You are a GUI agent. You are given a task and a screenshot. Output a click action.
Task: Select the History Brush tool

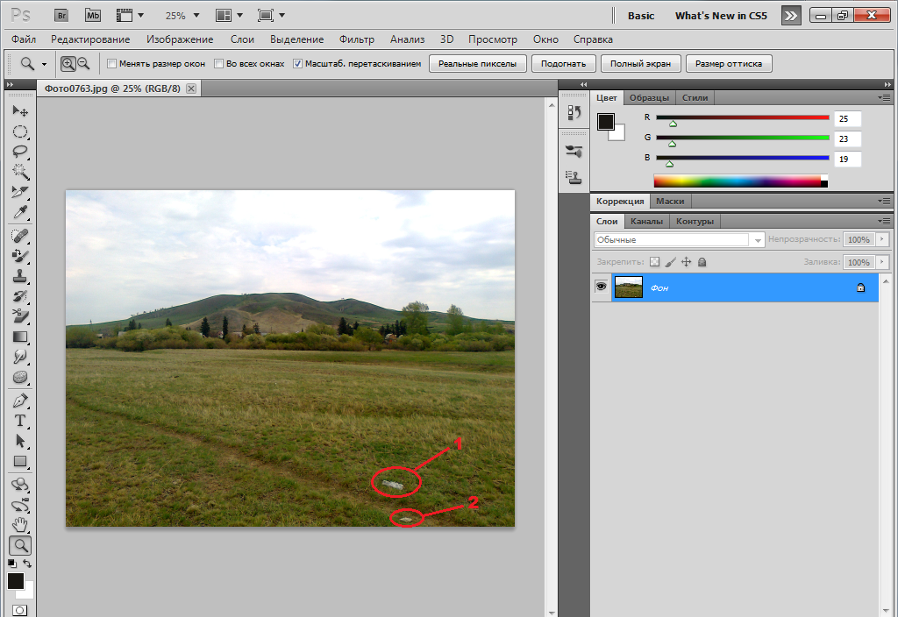[20, 296]
